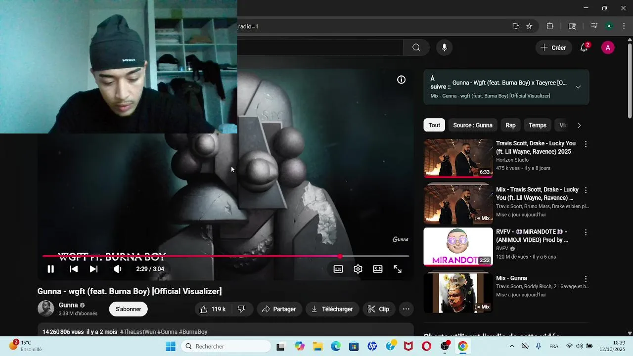Open the Créer menu
Image resolution: width=633 pixels, height=356 pixels.
[553, 47]
